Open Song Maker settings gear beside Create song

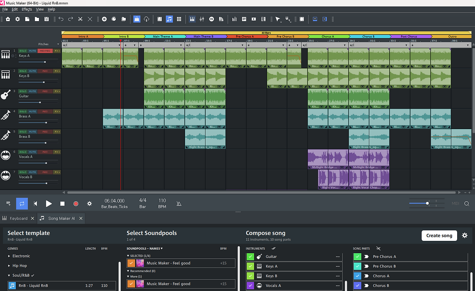point(465,235)
